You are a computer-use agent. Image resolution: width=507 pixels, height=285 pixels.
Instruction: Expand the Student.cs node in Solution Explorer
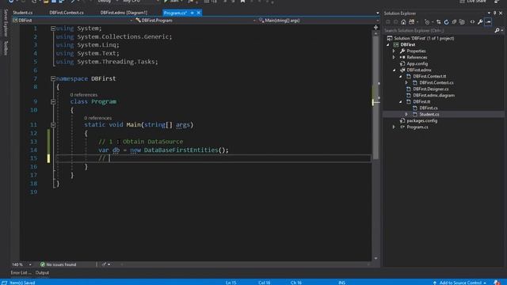click(406, 114)
